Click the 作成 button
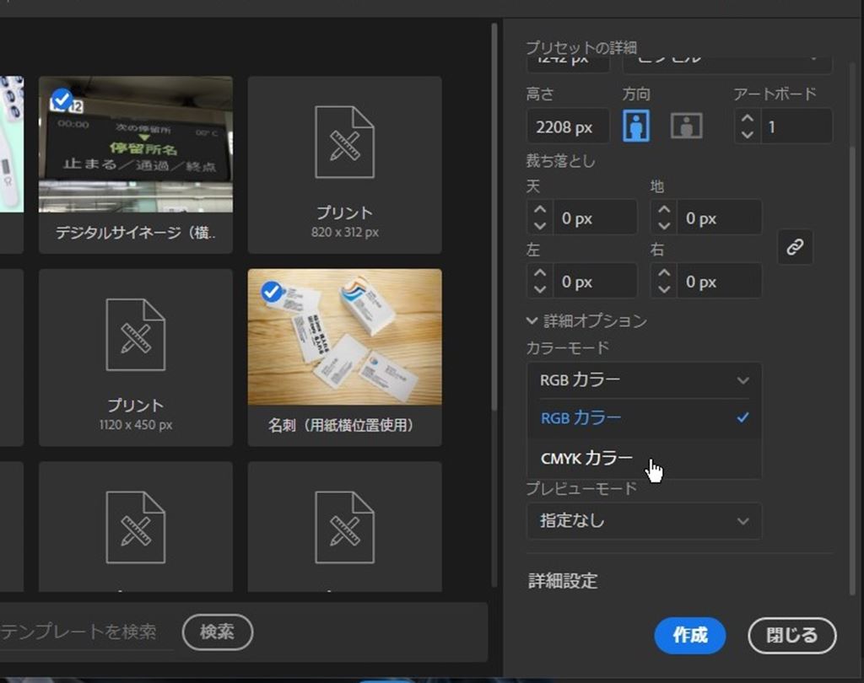864x683 pixels. [689, 635]
